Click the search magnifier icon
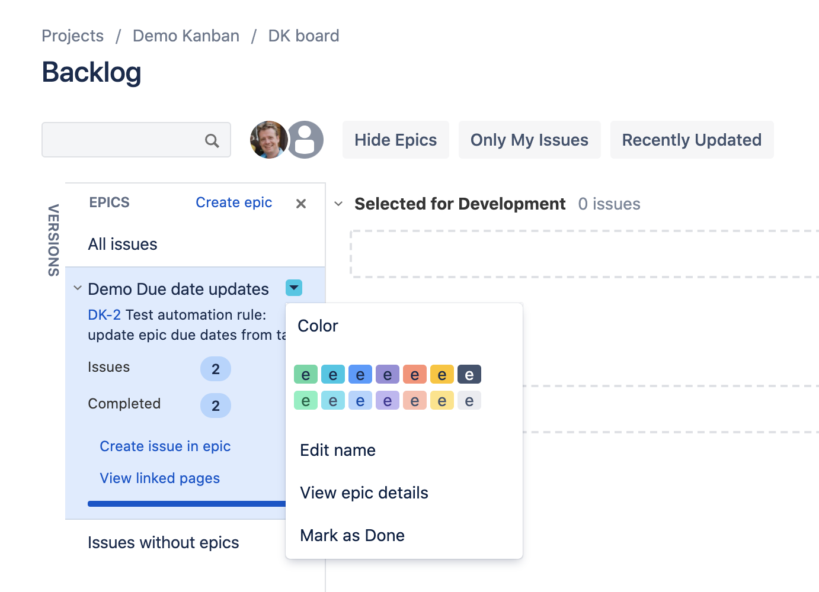The width and height of the screenshot is (819, 592). [x=212, y=140]
